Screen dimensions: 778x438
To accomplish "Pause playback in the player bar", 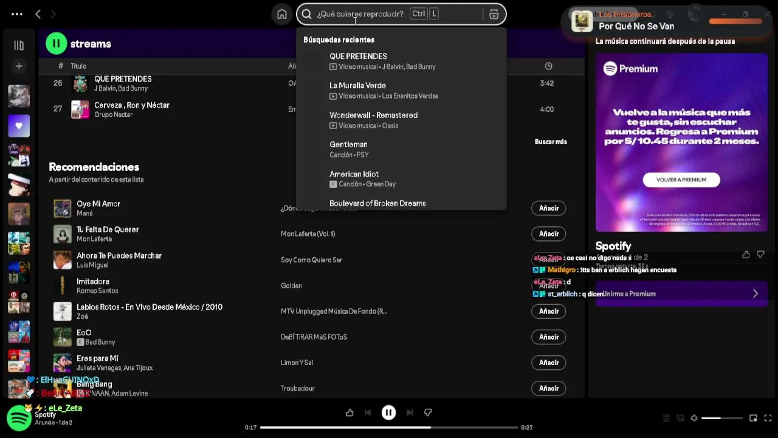I will pos(388,412).
